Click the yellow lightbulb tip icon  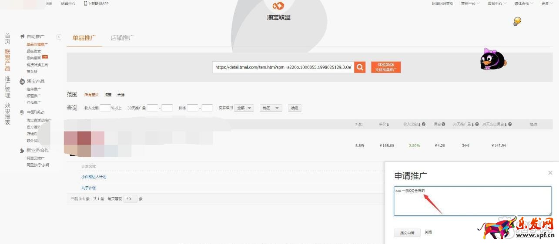[517, 21]
